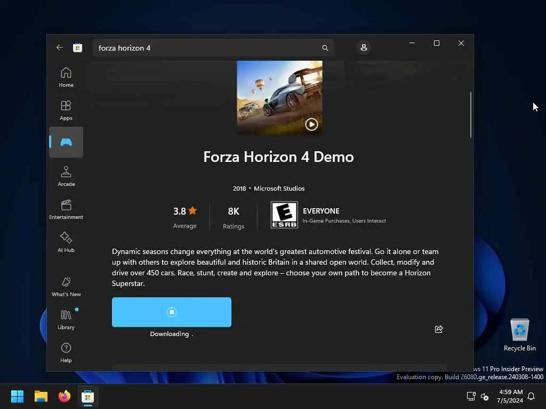The image size is (546, 409).
Task: Maximize the Microsoft Store window
Action: [437, 43]
